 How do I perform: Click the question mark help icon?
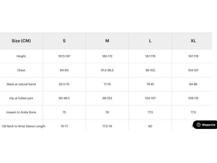coord(199,125)
